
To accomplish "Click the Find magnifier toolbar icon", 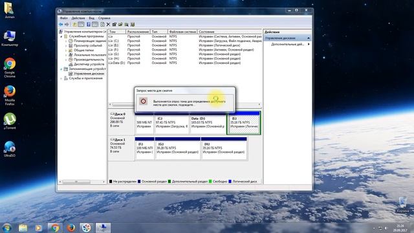I will [127, 25].
